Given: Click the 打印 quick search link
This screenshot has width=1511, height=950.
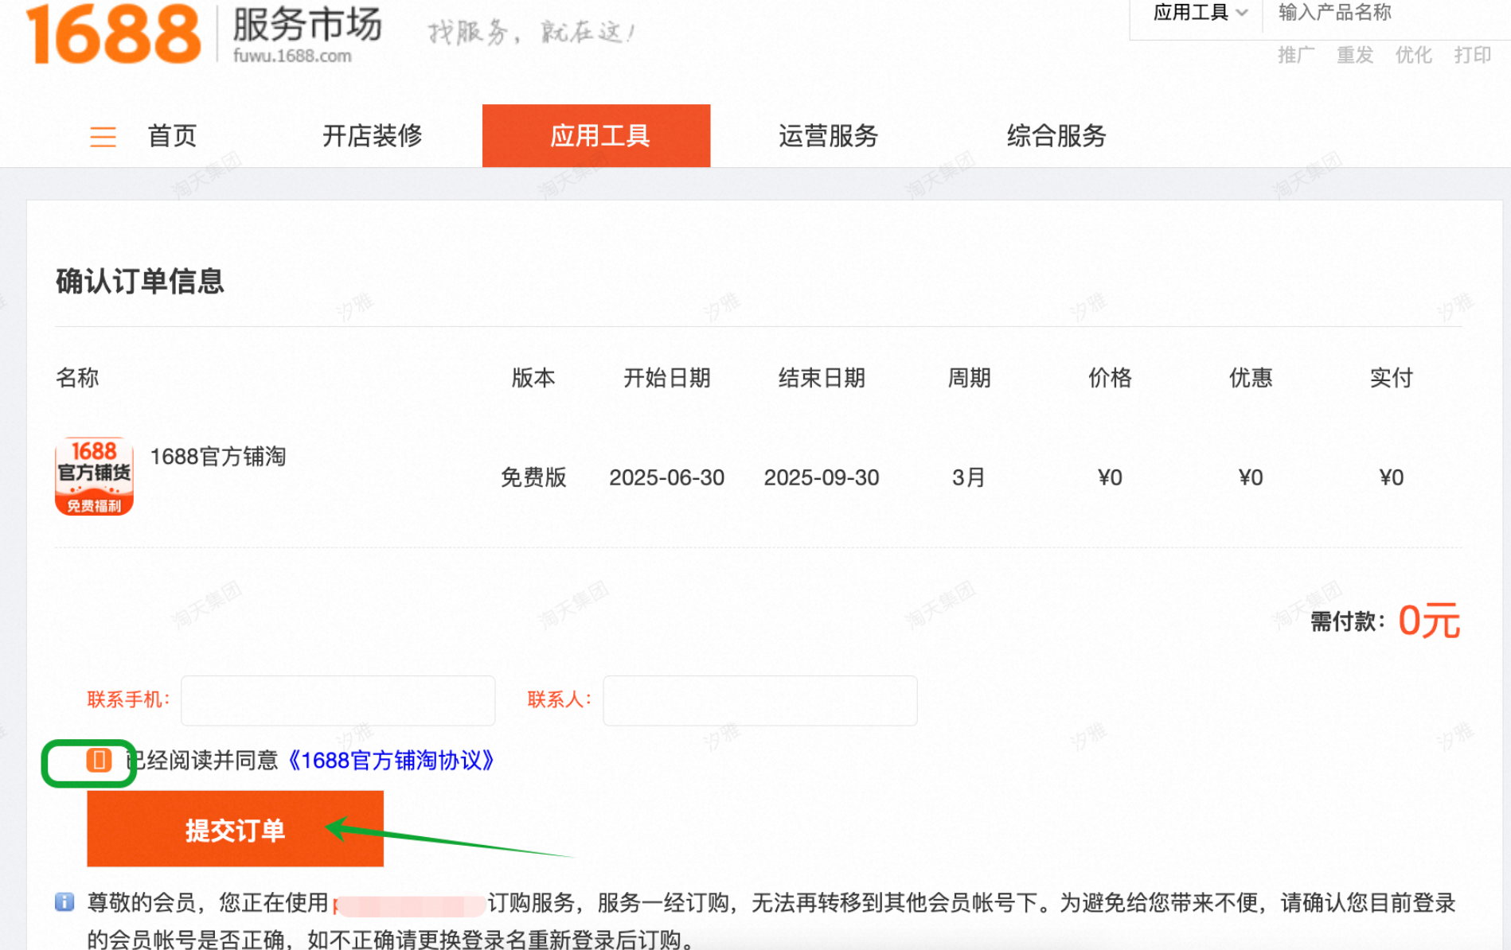Looking at the screenshot, I should tap(1473, 55).
